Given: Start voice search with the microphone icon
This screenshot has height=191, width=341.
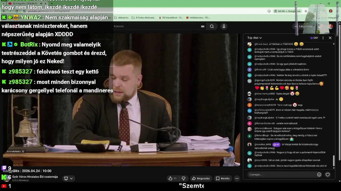Looking at the screenshot, I should point(224,26).
